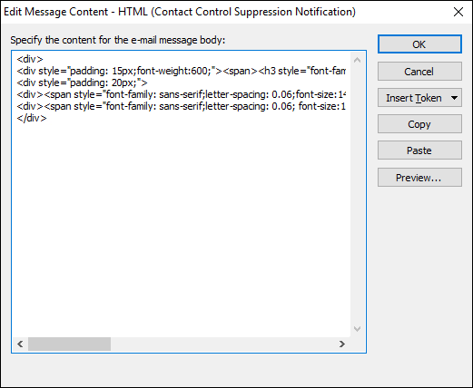The image size is (473, 388).
Task: Click the horizontal scrollbar thumb
Action: [x=69, y=344]
